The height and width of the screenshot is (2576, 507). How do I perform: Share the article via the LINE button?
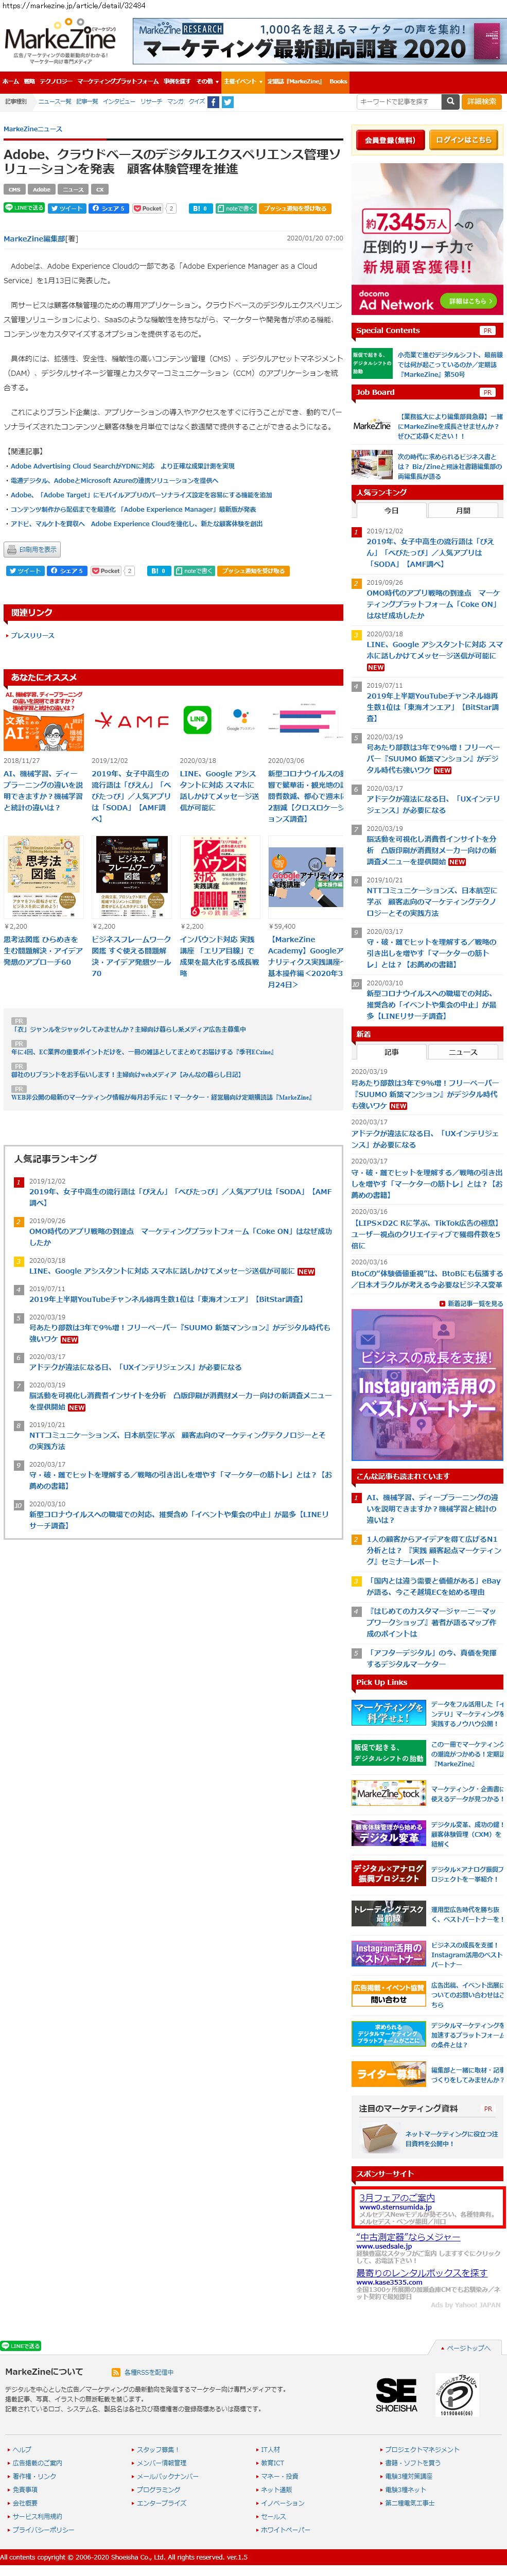[x=24, y=208]
